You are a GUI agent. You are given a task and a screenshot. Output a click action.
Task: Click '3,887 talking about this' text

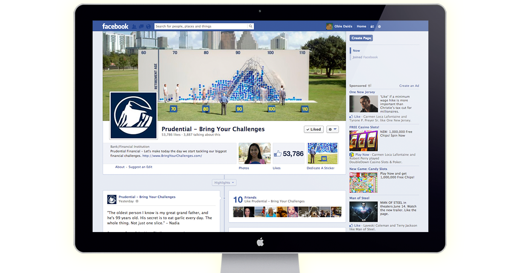pos(203,135)
